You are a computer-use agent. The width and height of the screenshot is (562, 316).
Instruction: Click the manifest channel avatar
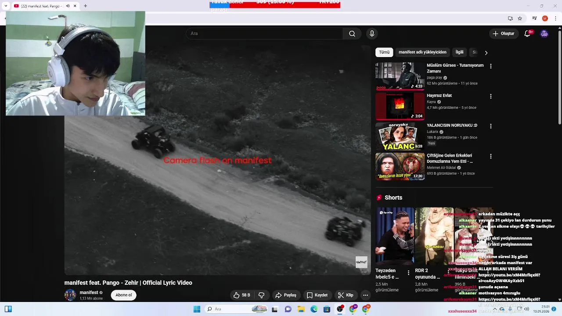[x=70, y=295]
